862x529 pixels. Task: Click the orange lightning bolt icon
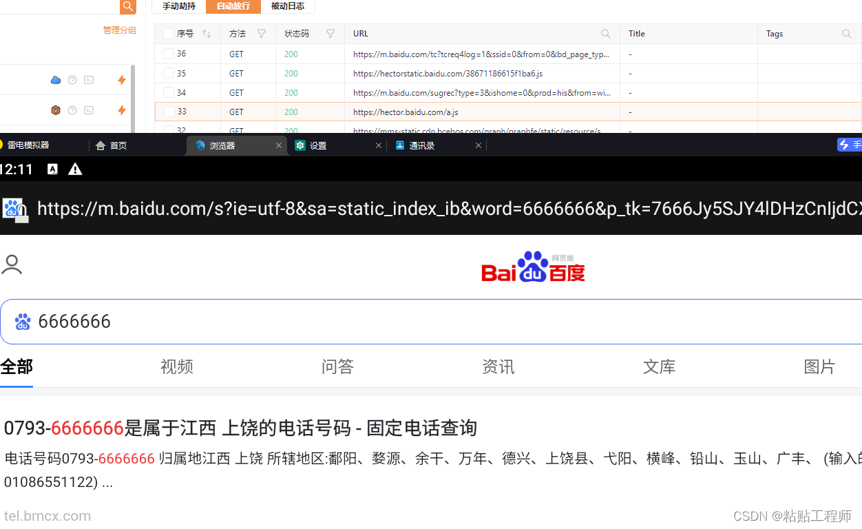[x=121, y=80]
